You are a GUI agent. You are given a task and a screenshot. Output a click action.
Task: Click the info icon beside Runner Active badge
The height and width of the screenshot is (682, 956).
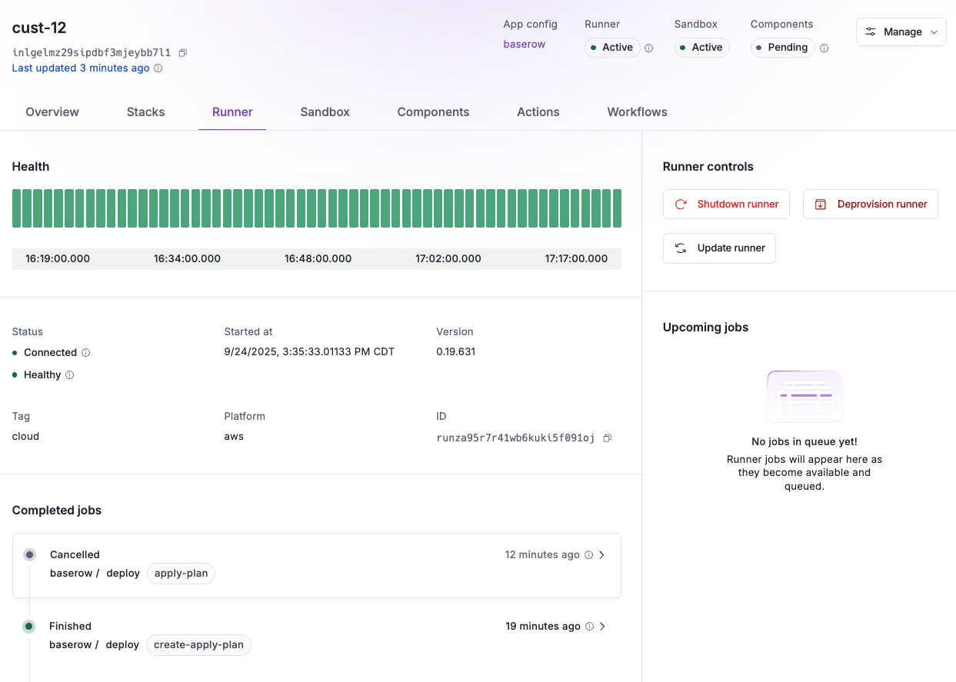click(x=648, y=48)
